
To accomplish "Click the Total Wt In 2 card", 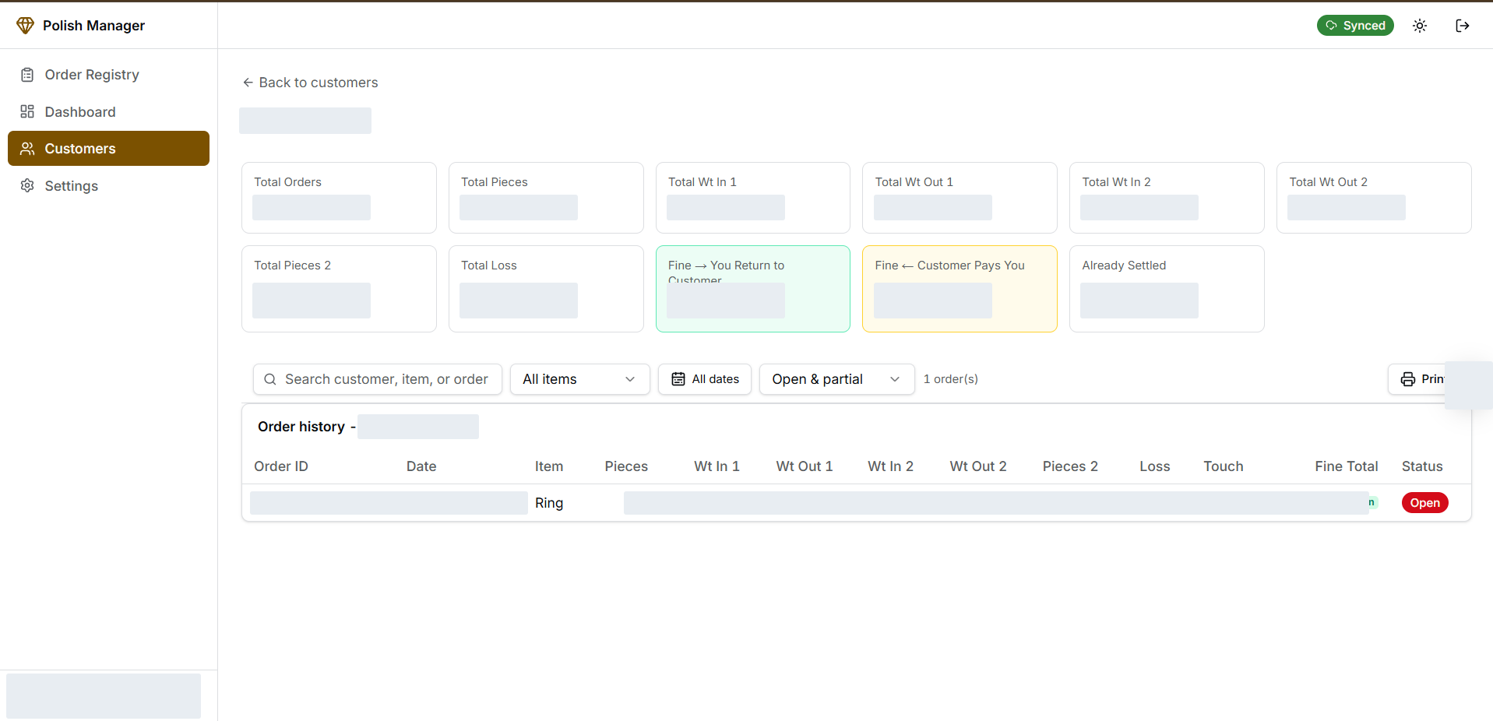I will [x=1167, y=198].
